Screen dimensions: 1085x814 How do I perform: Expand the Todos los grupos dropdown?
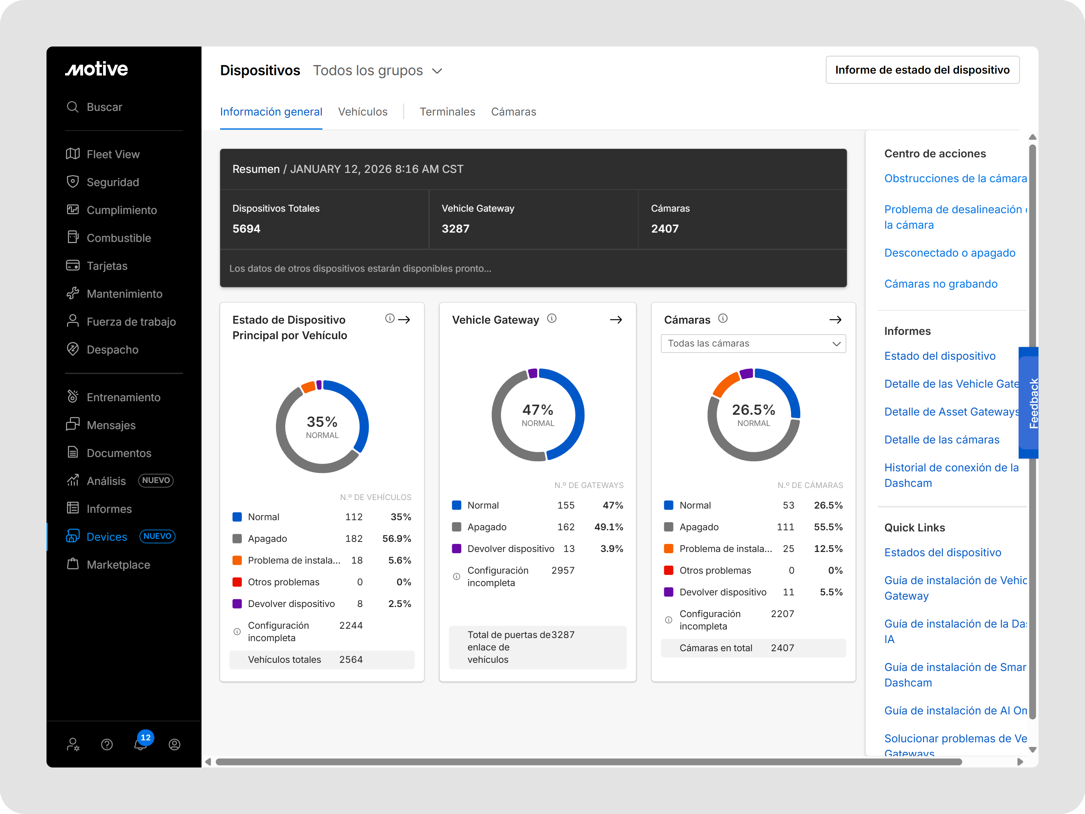tap(379, 71)
